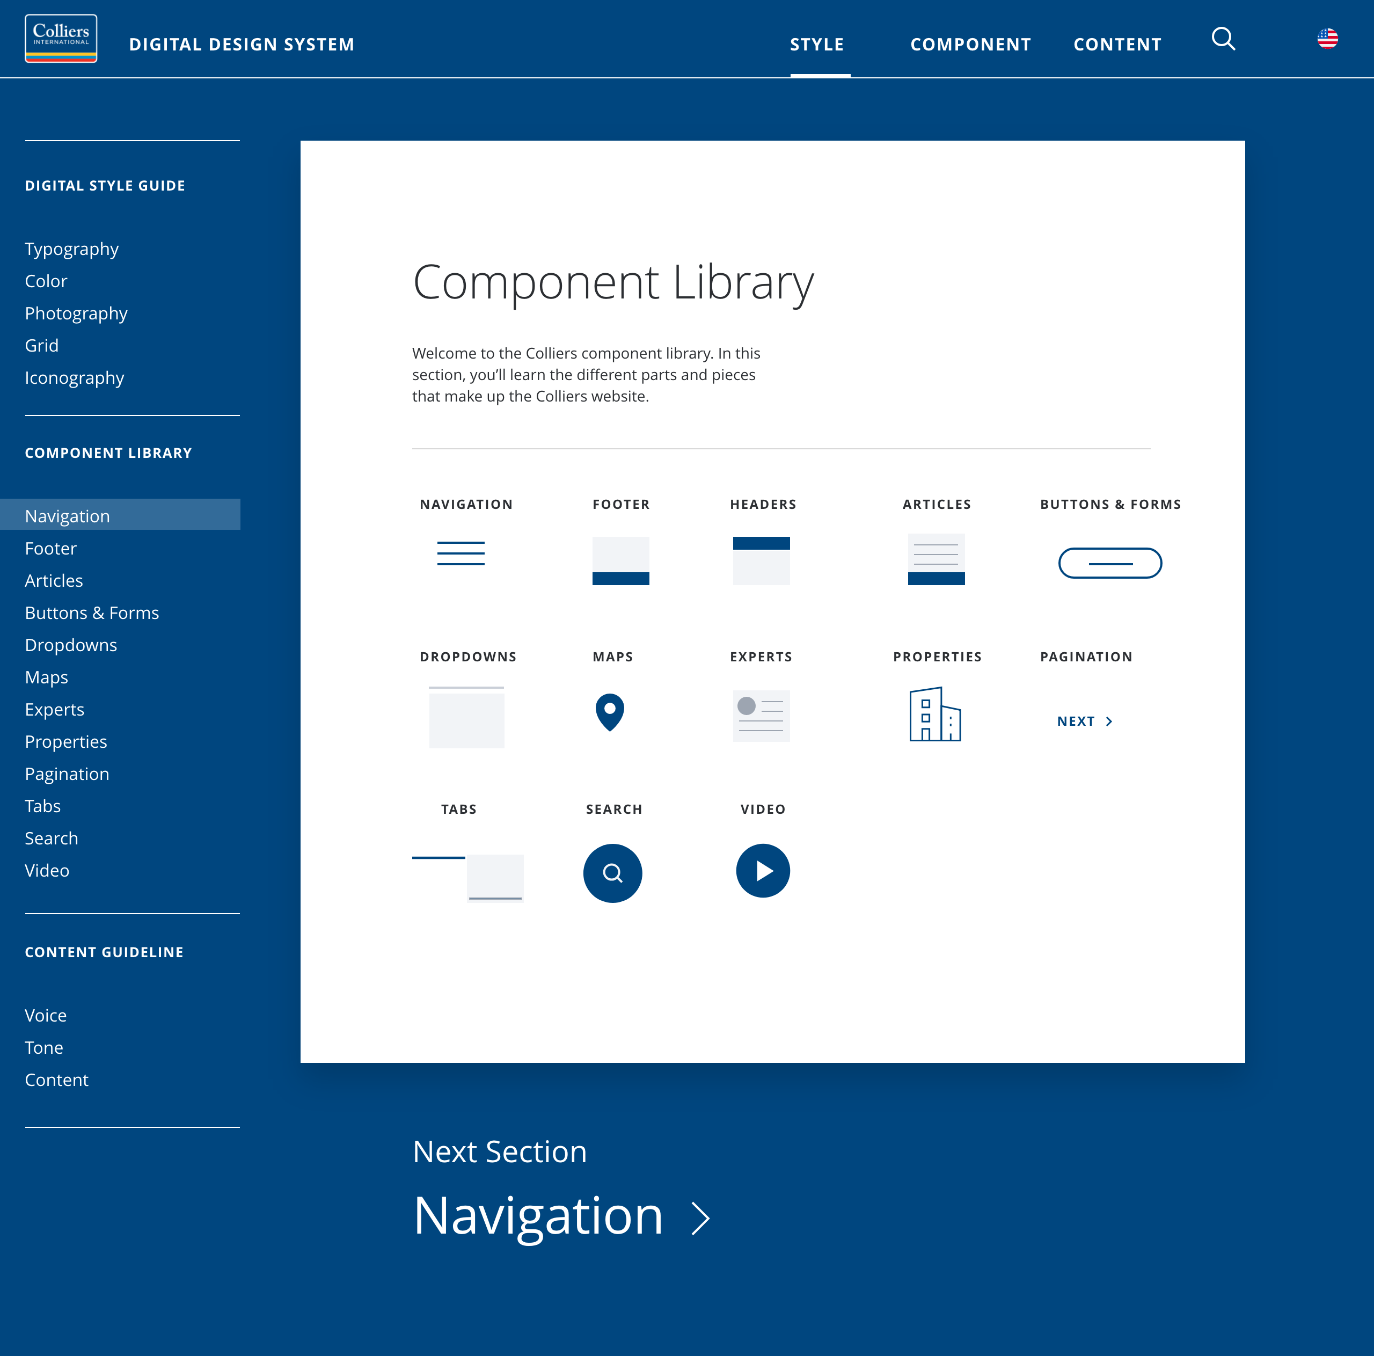Select Search in the sidebar
Screen dimensions: 1374x1356
click(x=51, y=838)
